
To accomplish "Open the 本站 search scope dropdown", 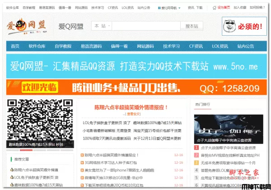I will pyautogui.click(x=102, y=26).
